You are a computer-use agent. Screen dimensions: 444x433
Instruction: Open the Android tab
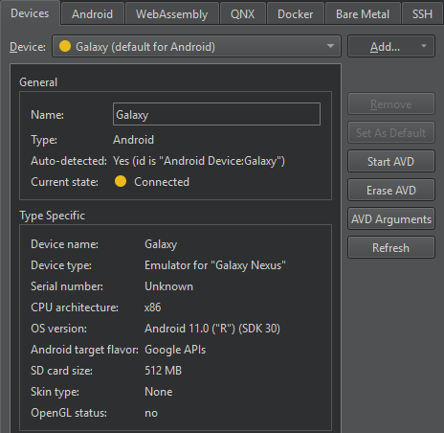pos(92,14)
